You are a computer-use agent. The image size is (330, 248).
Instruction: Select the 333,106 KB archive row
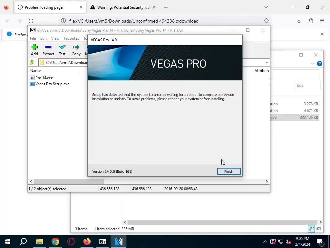[x=295, y=118]
